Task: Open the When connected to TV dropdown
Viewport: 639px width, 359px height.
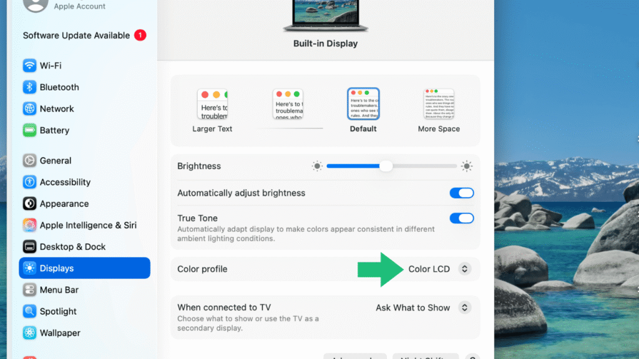Action: (464, 308)
